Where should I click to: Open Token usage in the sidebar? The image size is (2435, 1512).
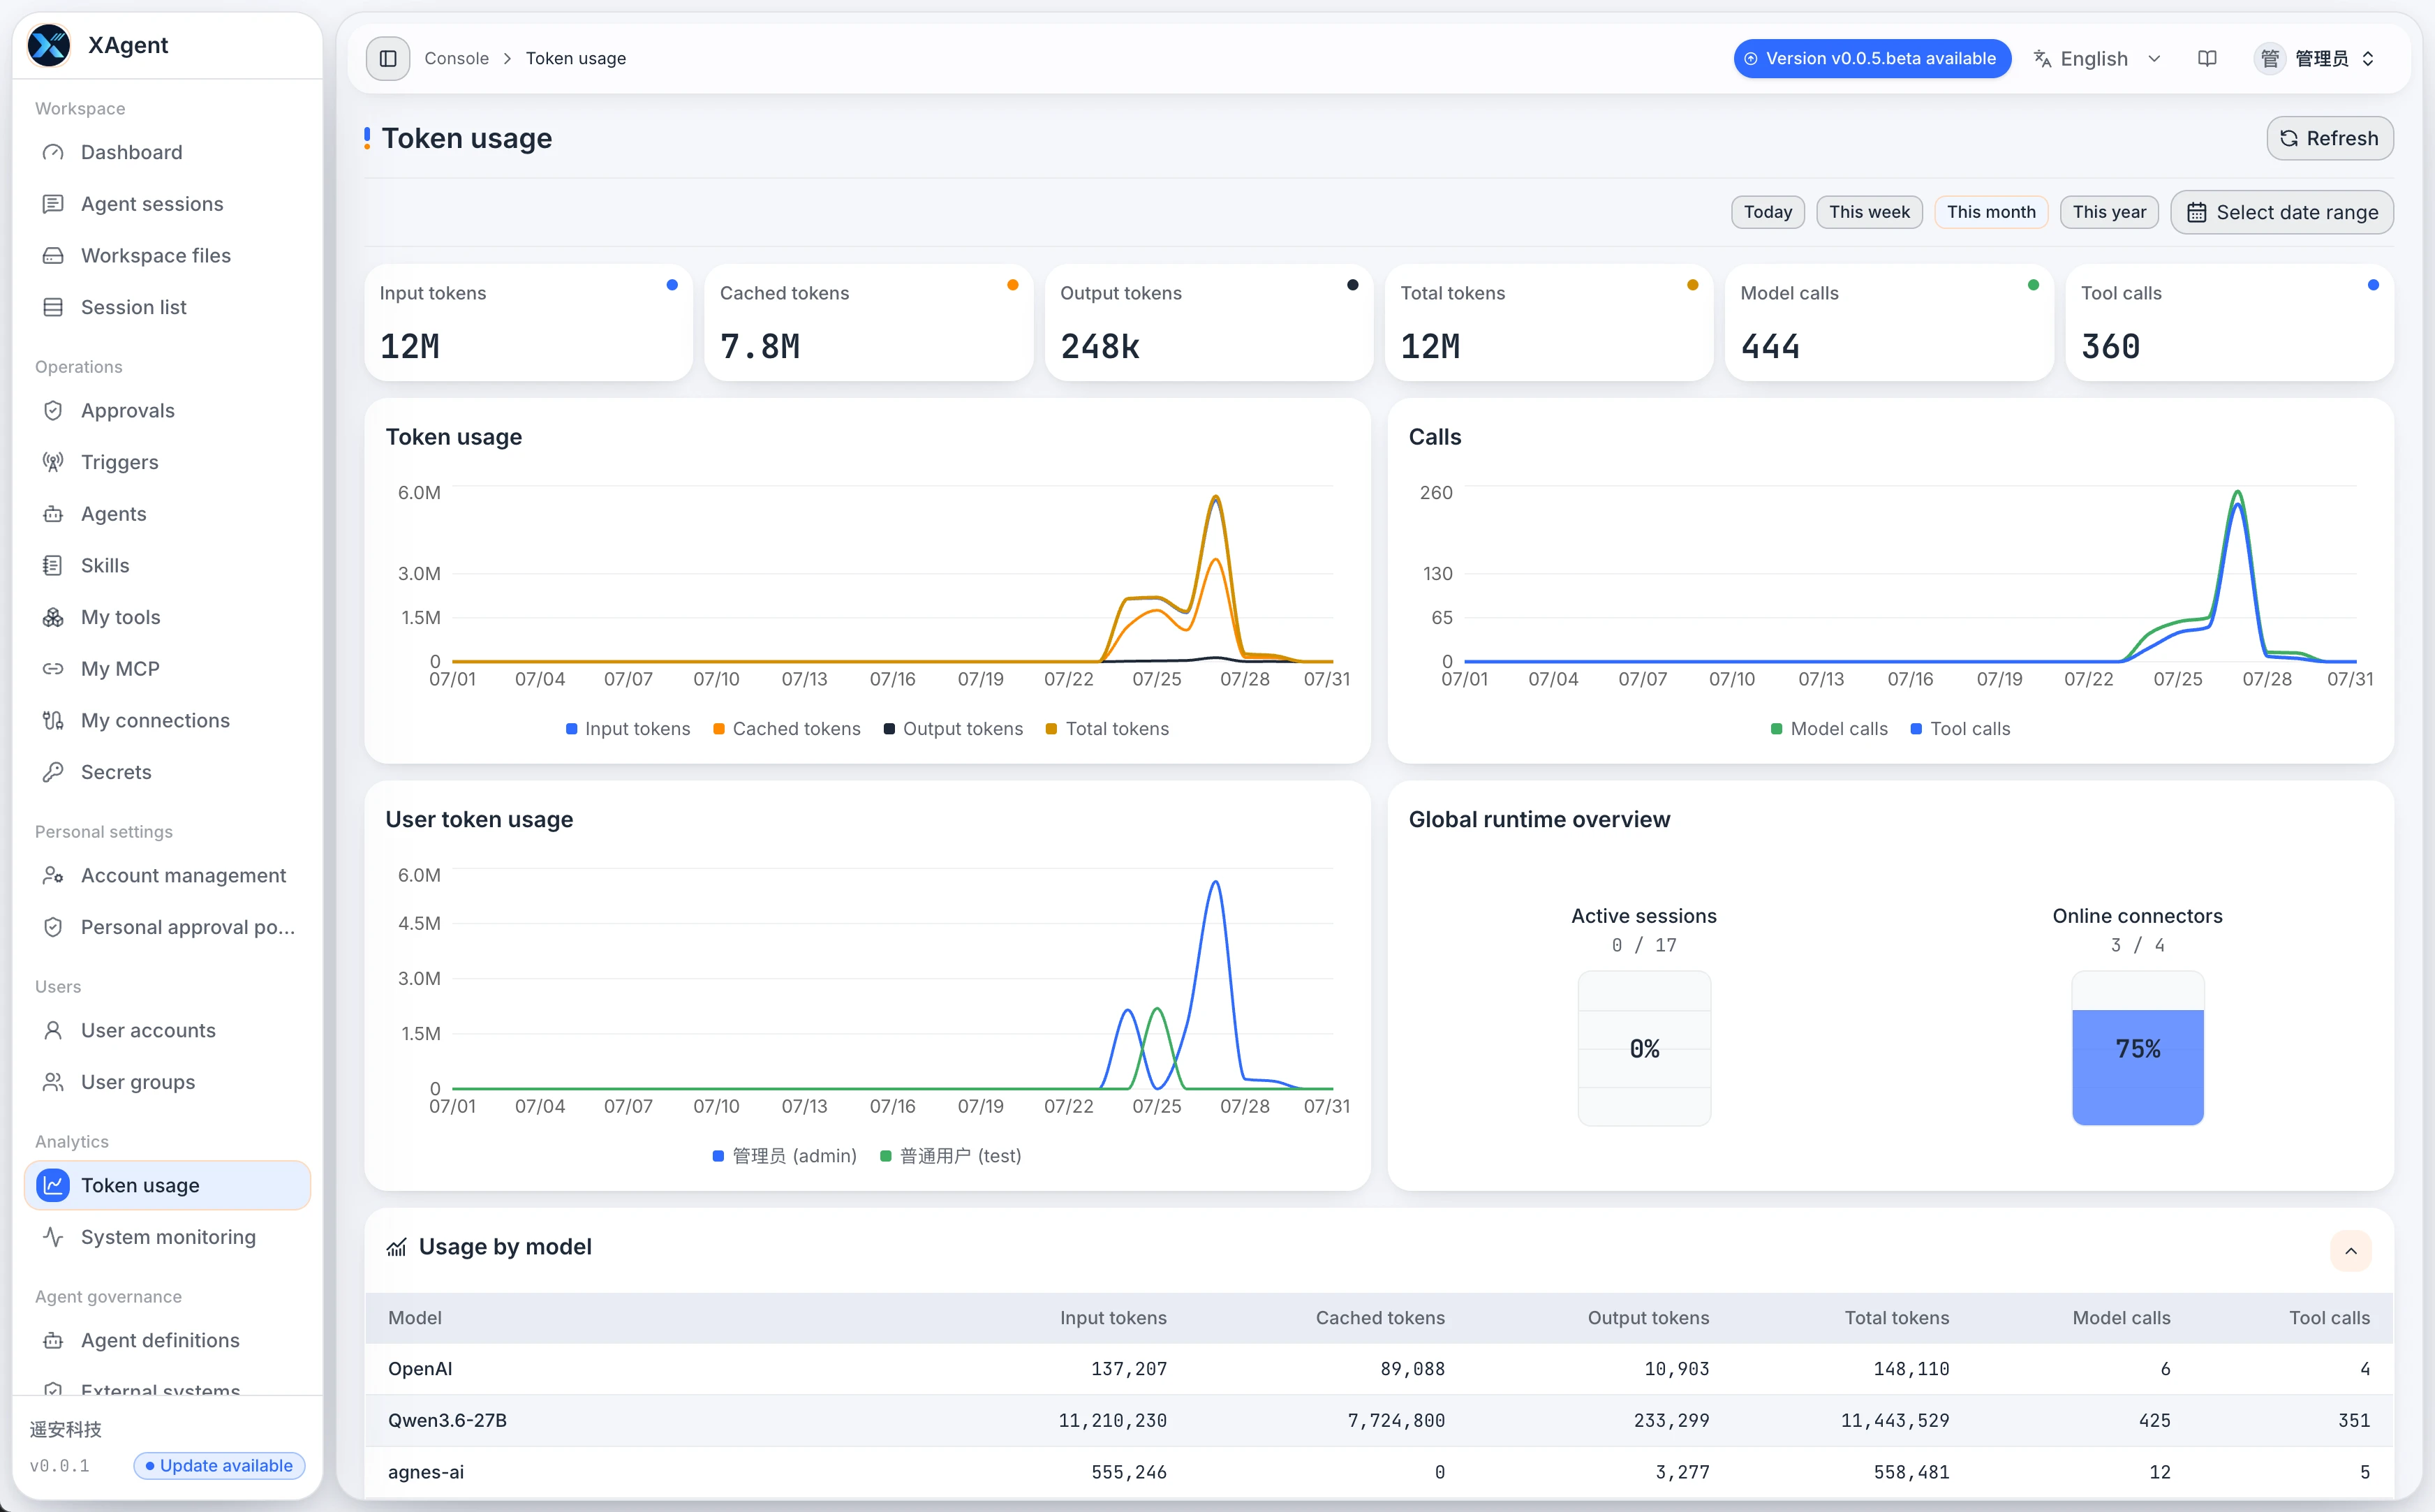coord(167,1185)
